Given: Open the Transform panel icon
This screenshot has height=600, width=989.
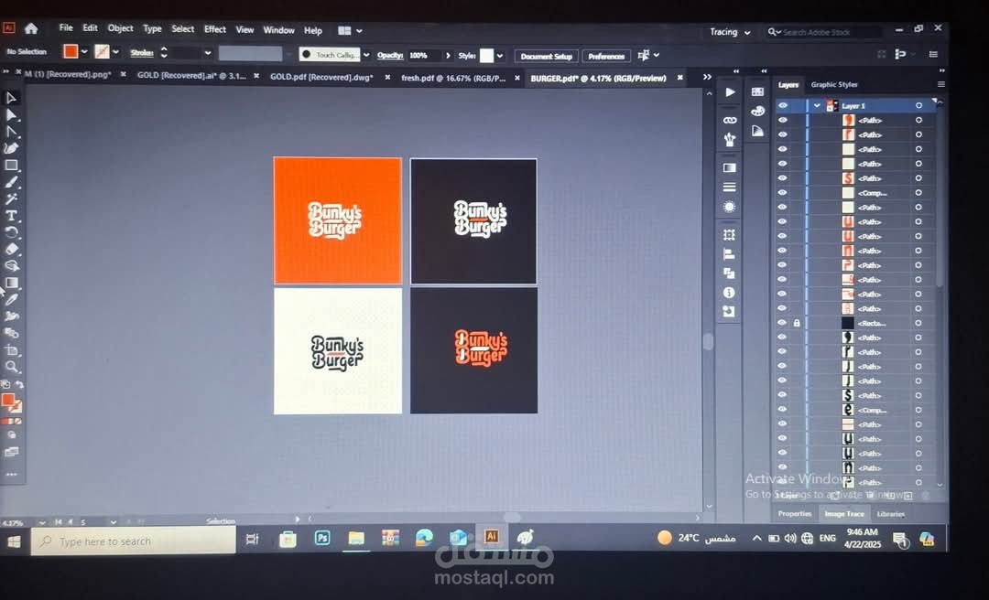Looking at the screenshot, I should coord(729,235).
